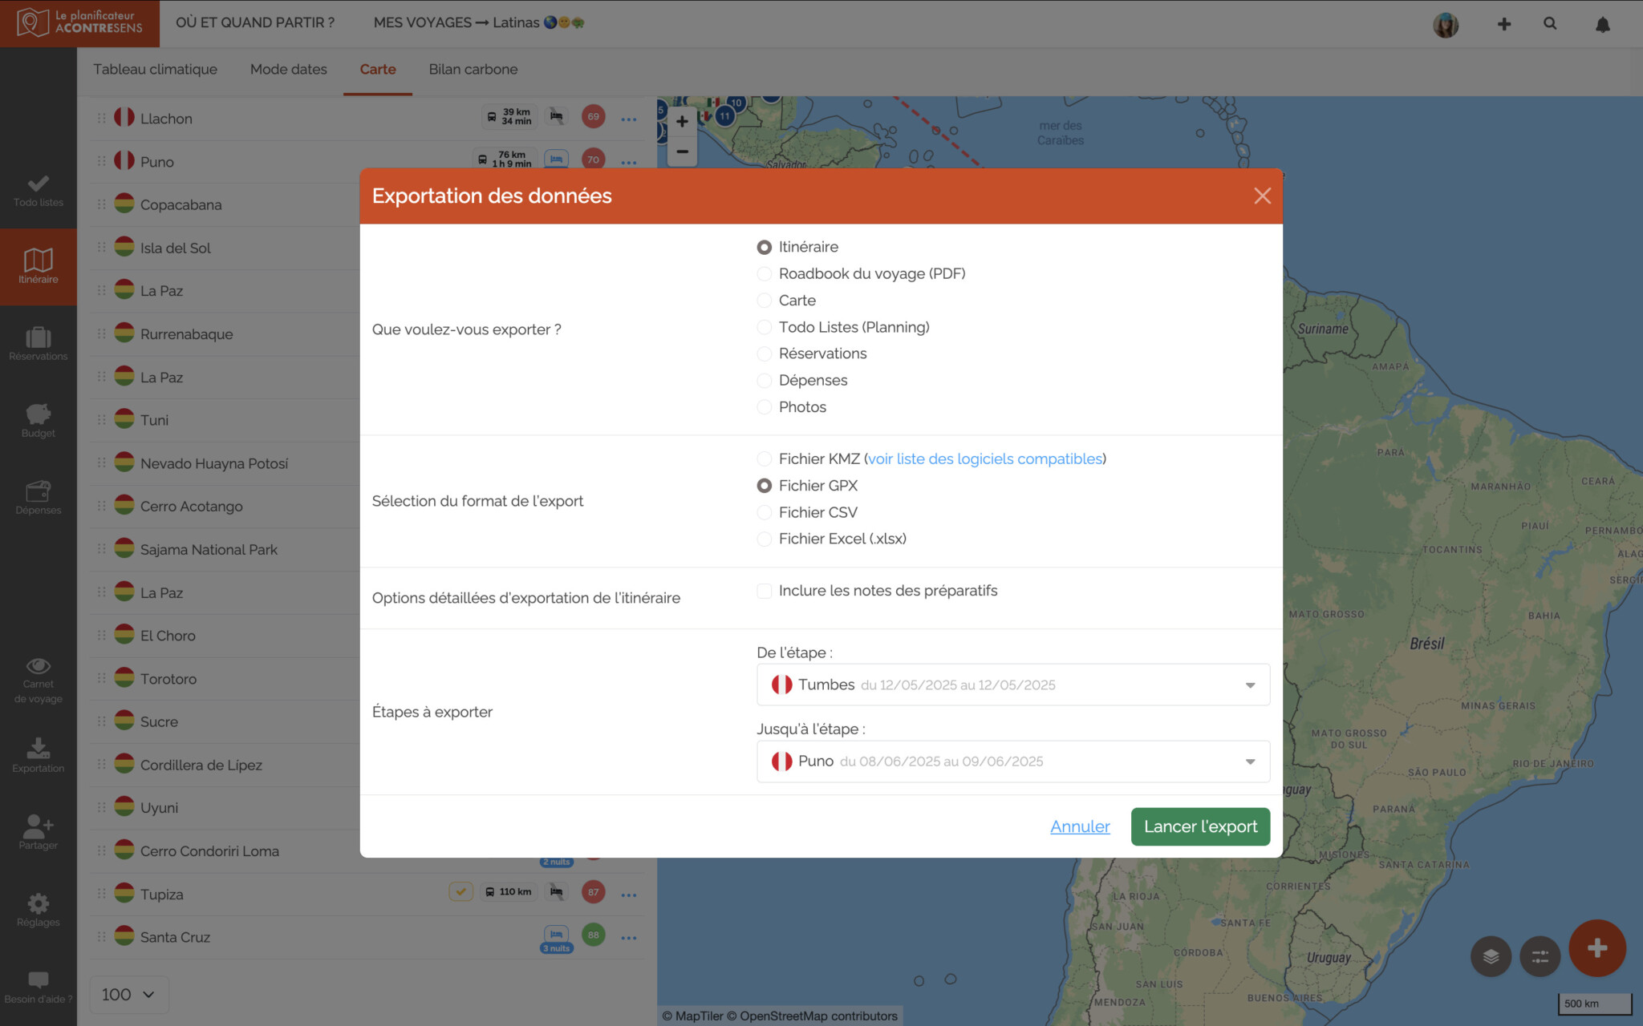Choose Fichier KMZ format
The width and height of the screenshot is (1643, 1026).
click(764, 458)
